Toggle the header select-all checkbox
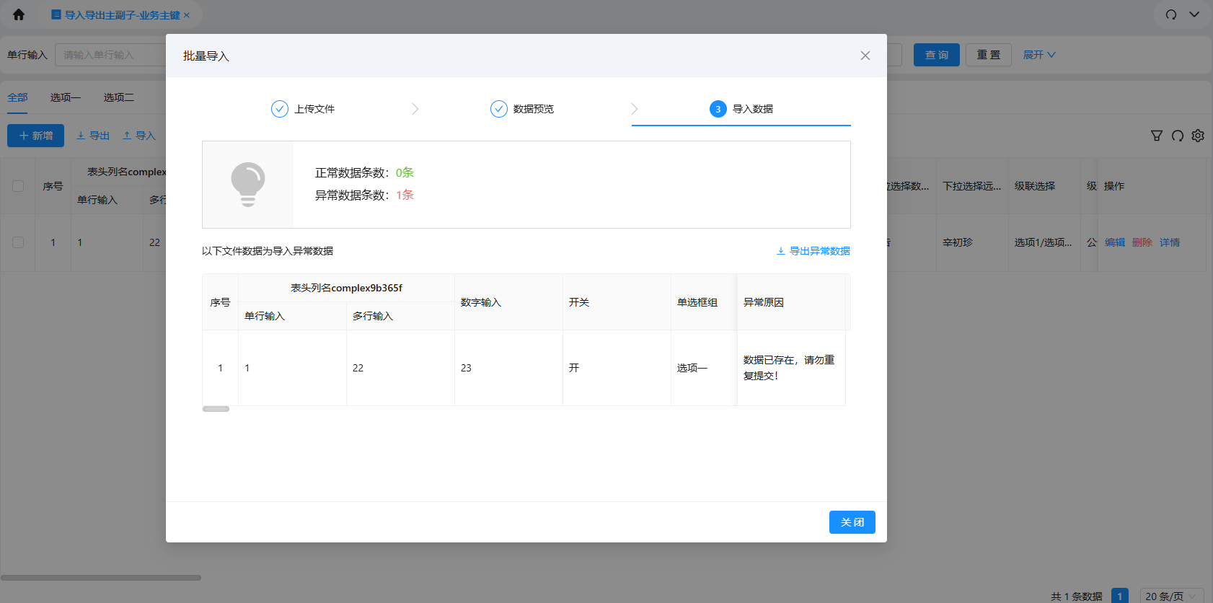 tap(18, 186)
